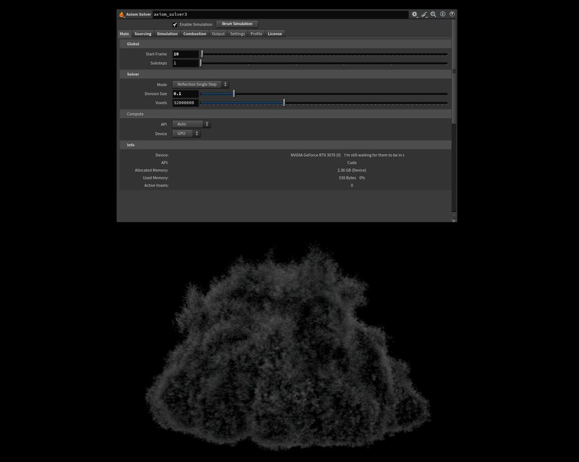Image resolution: width=579 pixels, height=462 pixels.
Task: Toggle the Enable Simulation checkbox
Action: (x=175, y=24)
